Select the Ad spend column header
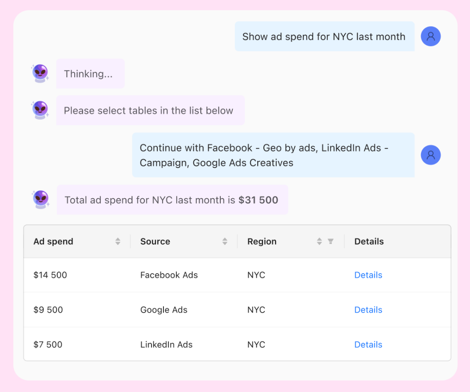470x392 pixels. [53, 241]
